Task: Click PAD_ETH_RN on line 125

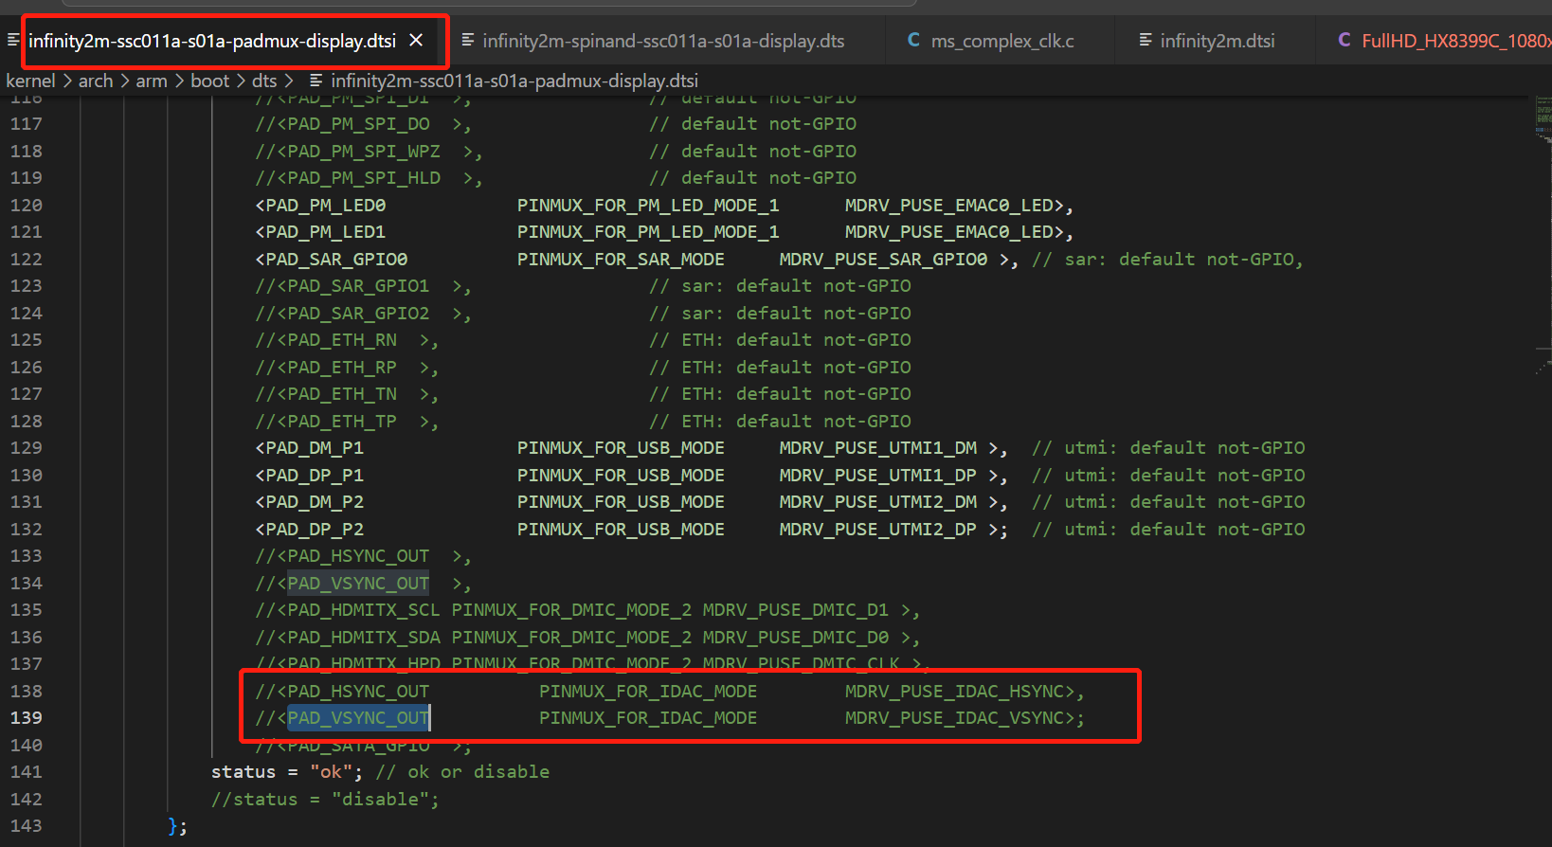Action: [342, 339]
